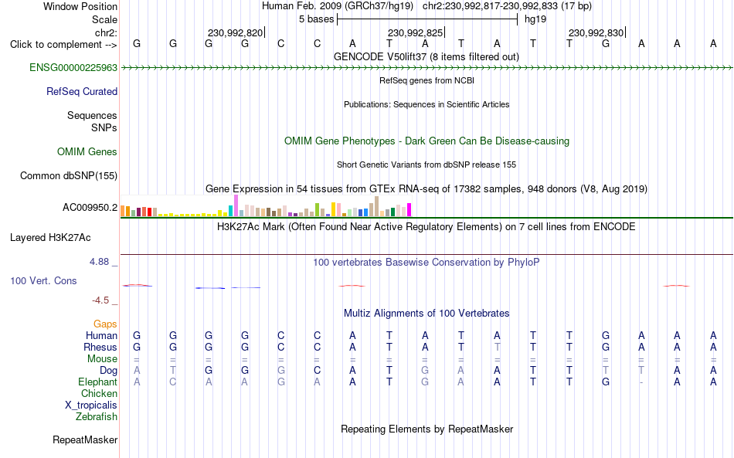Click 'Multiz Alignments of 100 Vertebrates' title
This screenshot has width=734, height=458.
click(x=426, y=314)
